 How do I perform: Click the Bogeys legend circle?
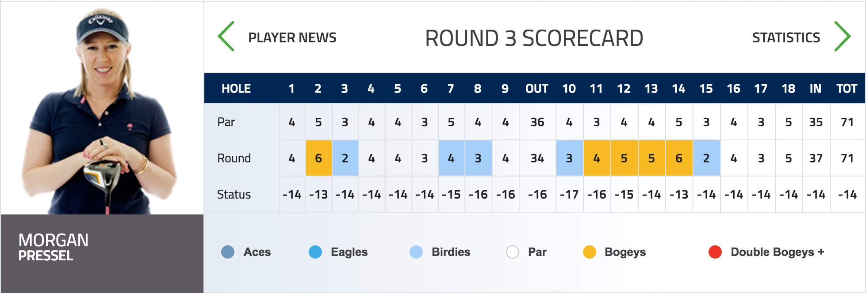[590, 252]
